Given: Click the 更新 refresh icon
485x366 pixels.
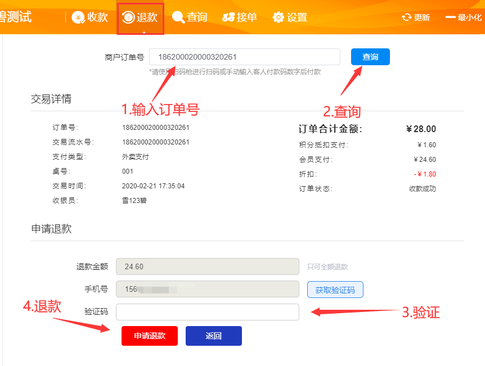Looking at the screenshot, I should pos(406,17).
